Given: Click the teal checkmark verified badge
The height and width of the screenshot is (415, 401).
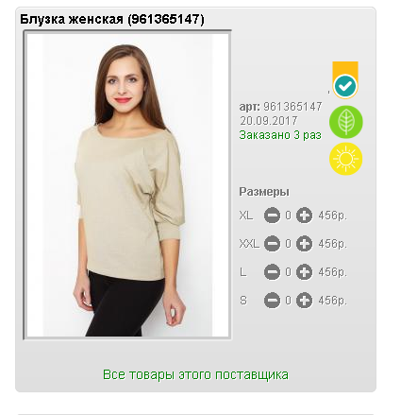Looking at the screenshot, I should tap(345, 86).
